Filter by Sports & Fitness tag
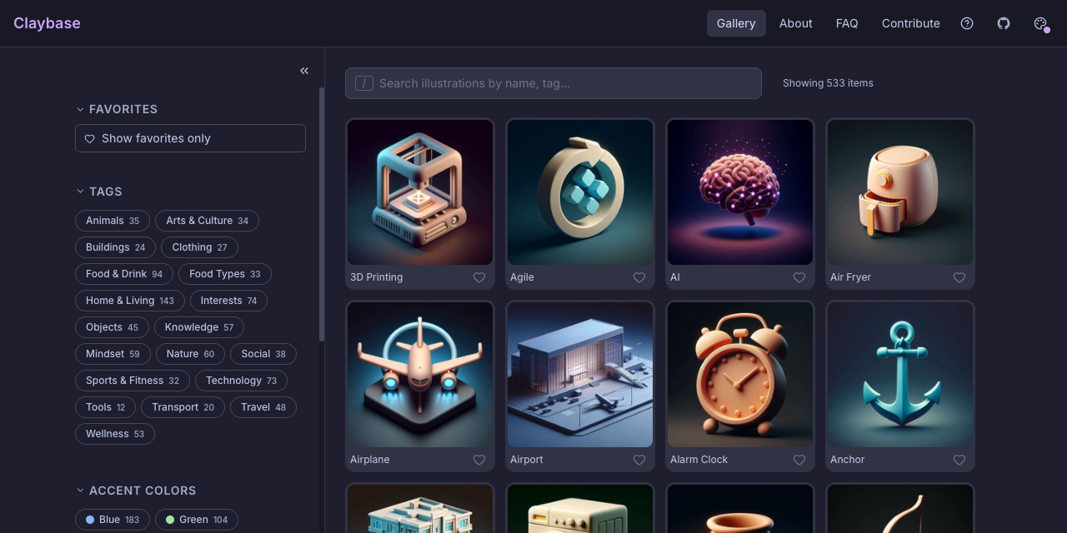 pyautogui.click(x=133, y=381)
